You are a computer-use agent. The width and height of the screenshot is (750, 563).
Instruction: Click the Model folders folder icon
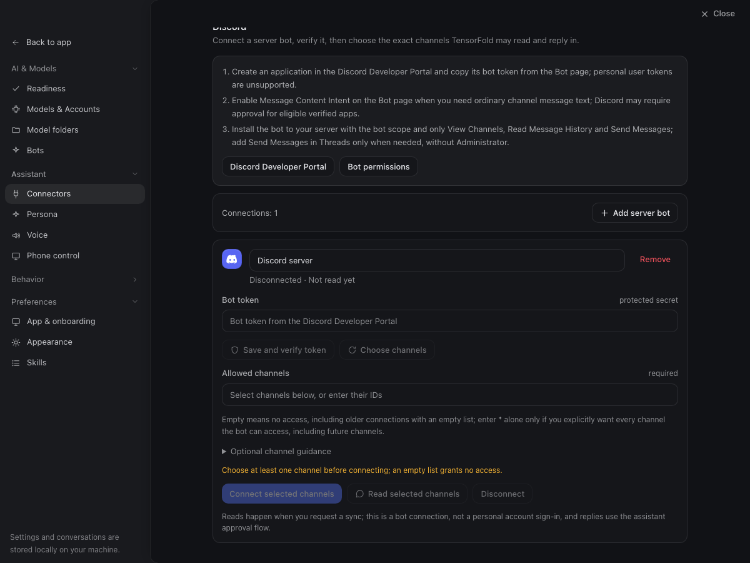point(16,130)
